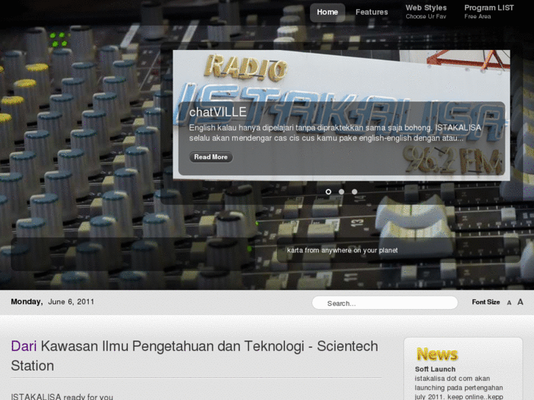This screenshot has width=534, height=400.
Task: Click the chatVILLE slide title
Action: [217, 112]
